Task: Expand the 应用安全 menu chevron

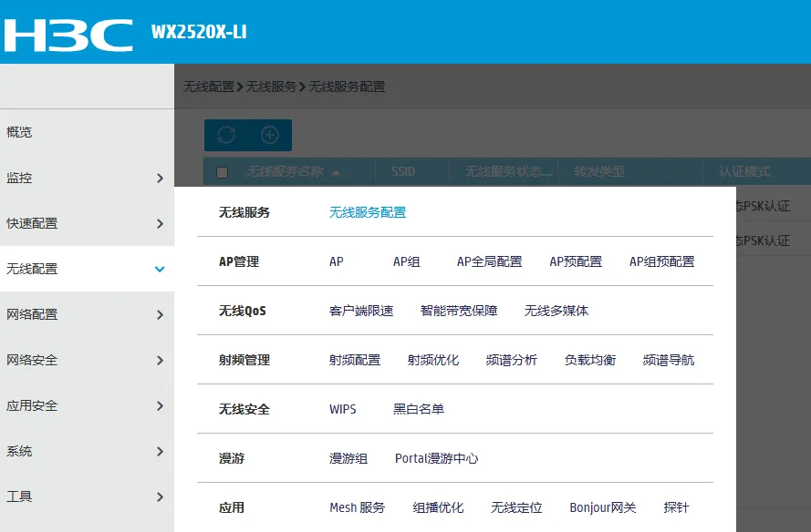Action: 160,406
